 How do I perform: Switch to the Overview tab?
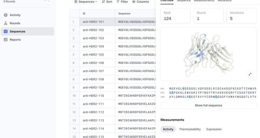(167, 1)
